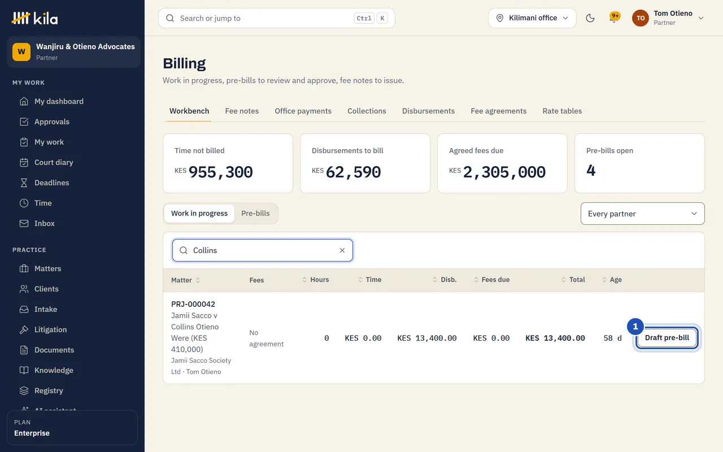Switch to the Fee notes tab
Viewport: 723px width, 452px height.
tap(242, 111)
